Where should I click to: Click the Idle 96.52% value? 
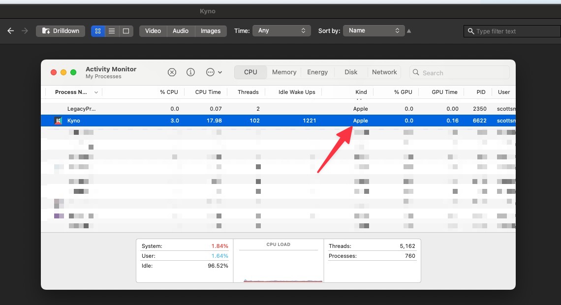[218, 266]
